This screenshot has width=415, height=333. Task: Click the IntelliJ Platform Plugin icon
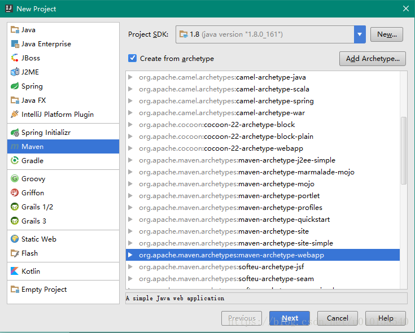tap(15, 114)
